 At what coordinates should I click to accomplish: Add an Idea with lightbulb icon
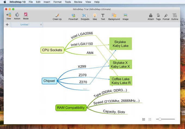(x=95, y=17)
